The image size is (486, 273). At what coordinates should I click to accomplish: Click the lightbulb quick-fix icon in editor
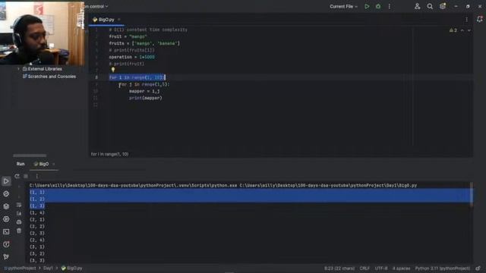click(x=113, y=70)
